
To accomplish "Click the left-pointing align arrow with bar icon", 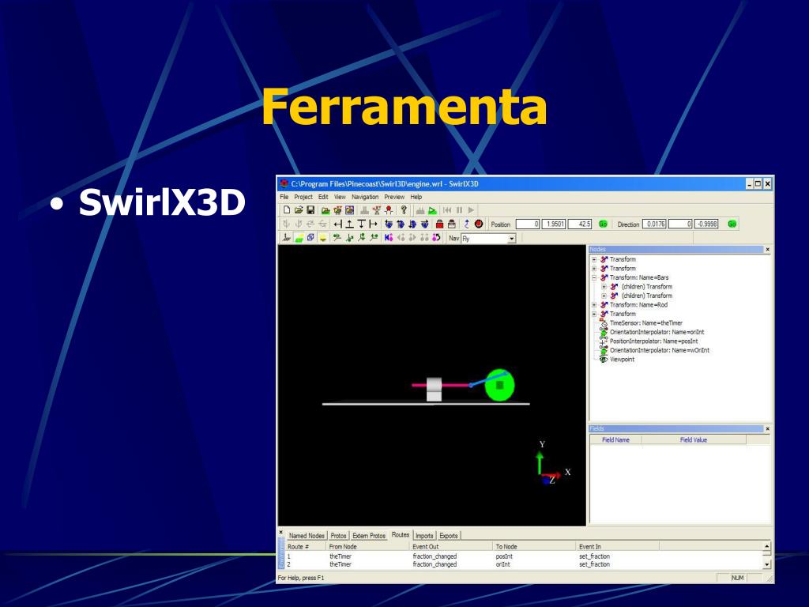I will pyautogui.click(x=337, y=224).
